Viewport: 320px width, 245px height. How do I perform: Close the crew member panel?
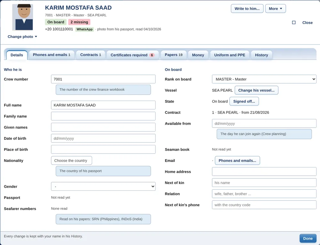pyautogui.click(x=307, y=22)
